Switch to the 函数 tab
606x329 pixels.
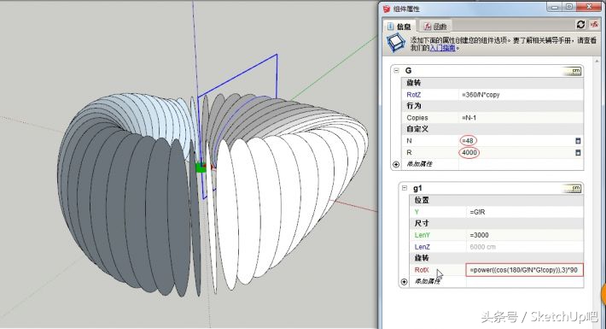pyautogui.click(x=435, y=26)
